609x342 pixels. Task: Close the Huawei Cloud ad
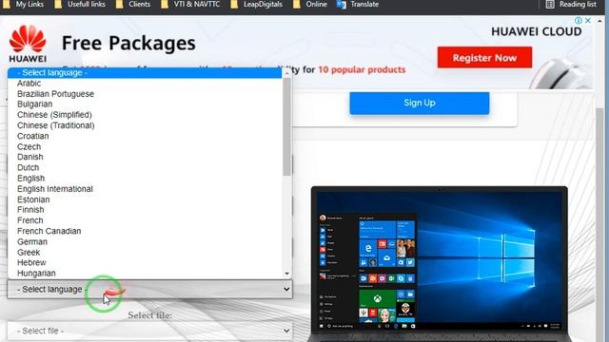click(x=588, y=21)
